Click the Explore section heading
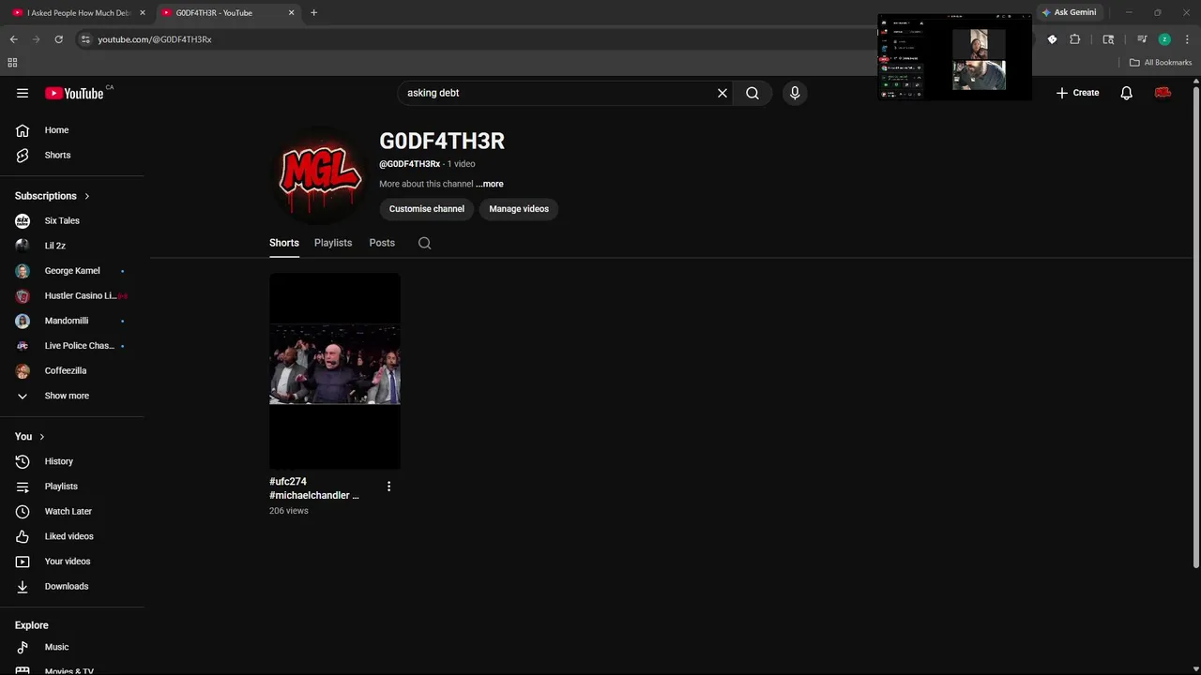Screen dimensions: 1201x675 32,625
